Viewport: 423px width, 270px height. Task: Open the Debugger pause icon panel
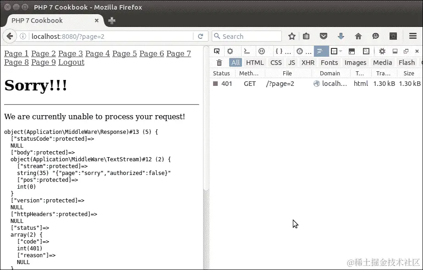click(x=261, y=51)
